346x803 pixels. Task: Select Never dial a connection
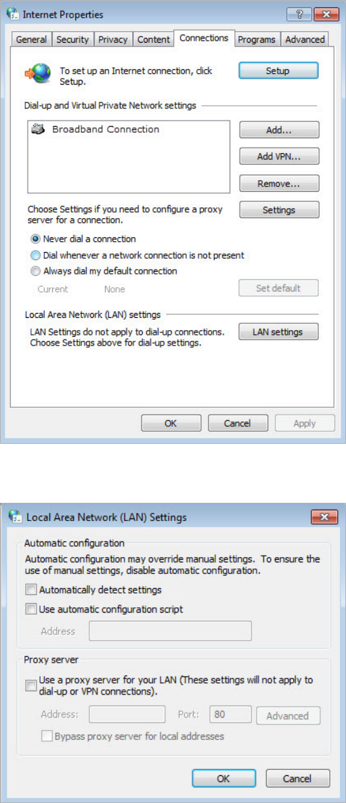pyautogui.click(x=35, y=239)
